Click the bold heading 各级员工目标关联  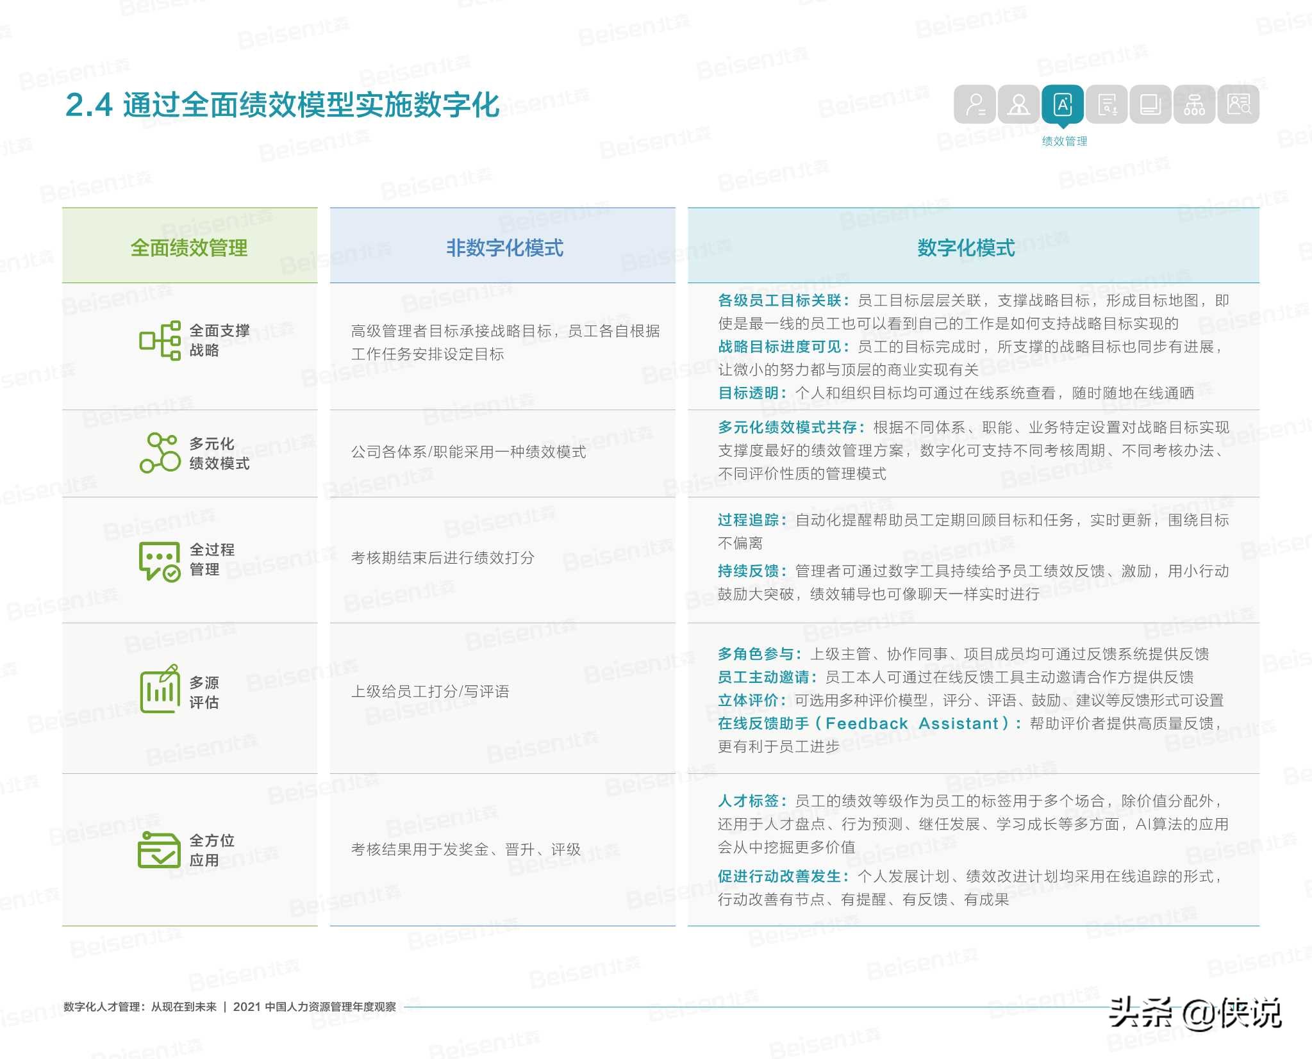click(x=779, y=300)
